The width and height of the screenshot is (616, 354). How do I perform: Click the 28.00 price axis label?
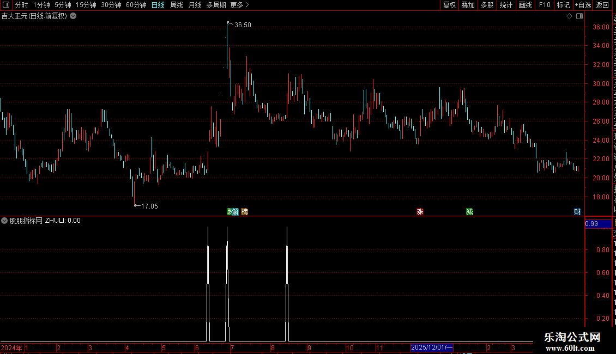[601, 102]
